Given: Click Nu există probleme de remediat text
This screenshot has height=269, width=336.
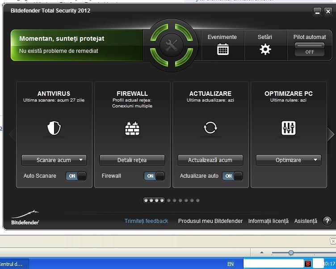Looking at the screenshot, I should (x=59, y=51).
